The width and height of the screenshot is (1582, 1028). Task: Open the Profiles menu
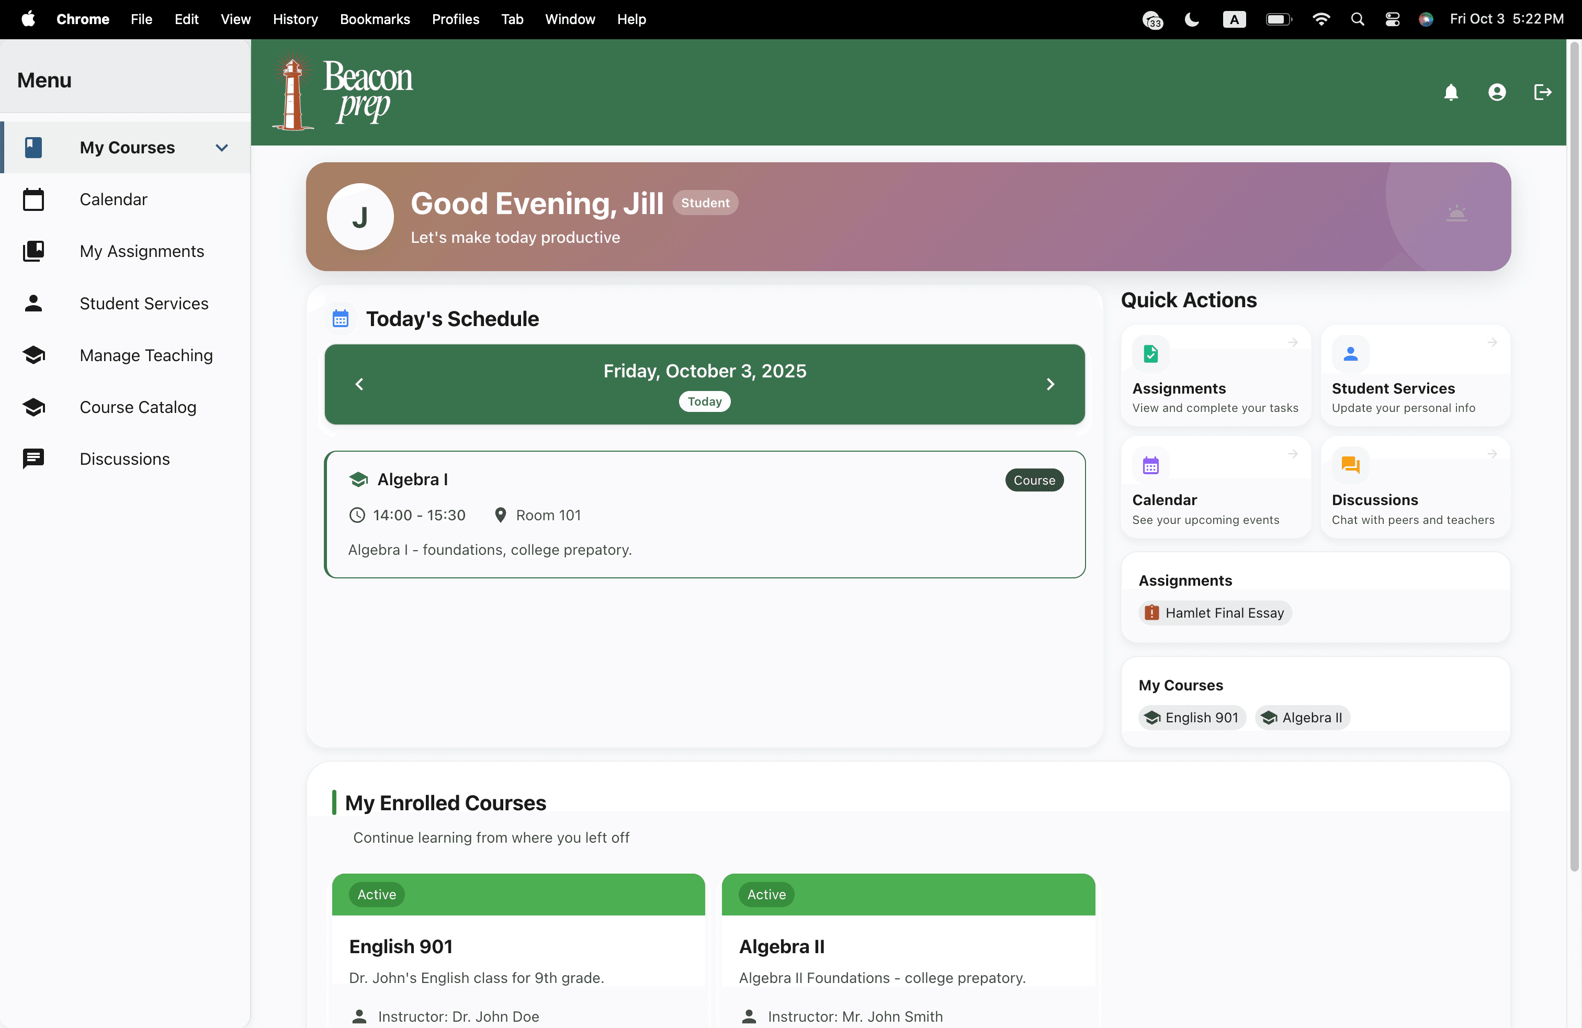click(455, 19)
